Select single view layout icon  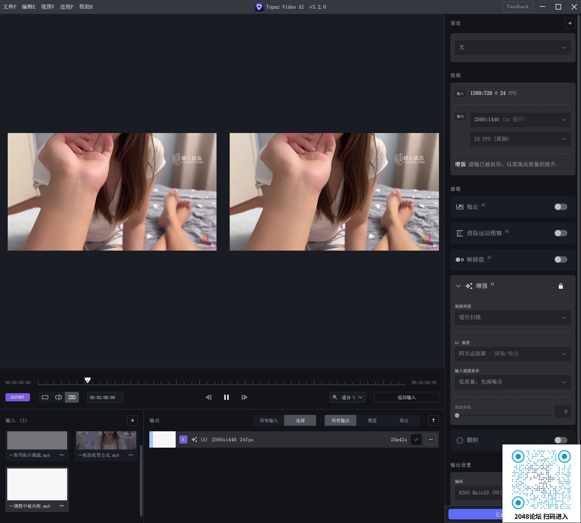click(45, 397)
